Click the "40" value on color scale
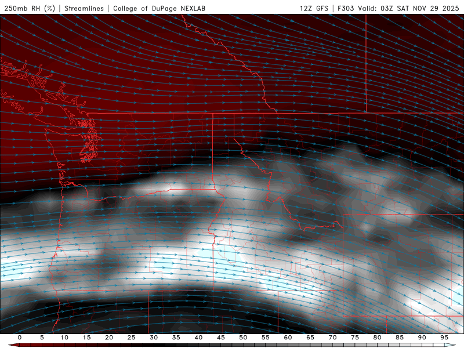 (x=198, y=338)
